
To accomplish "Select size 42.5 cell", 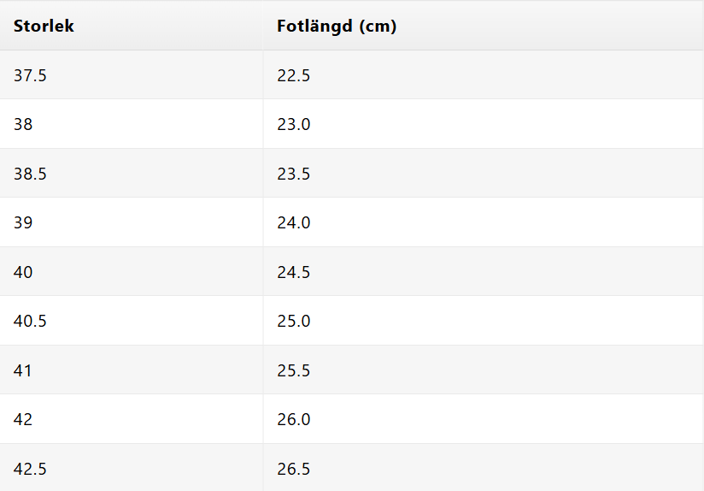I will 30,469.
